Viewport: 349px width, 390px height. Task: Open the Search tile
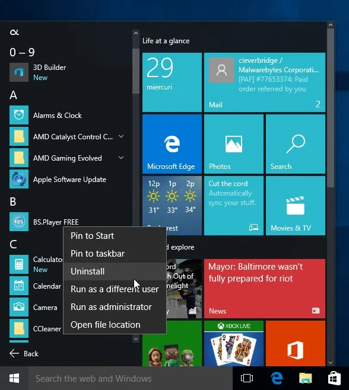coord(296,144)
